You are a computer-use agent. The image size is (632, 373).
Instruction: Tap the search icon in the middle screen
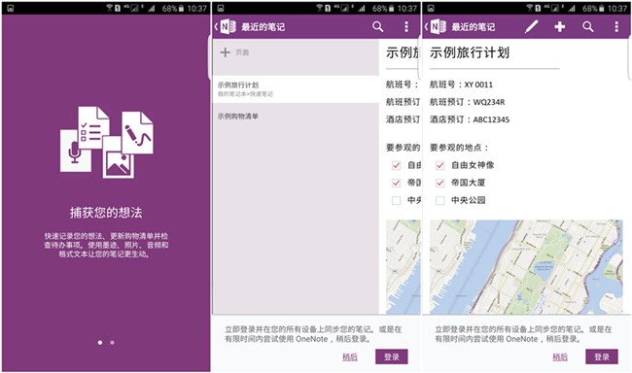tap(377, 27)
